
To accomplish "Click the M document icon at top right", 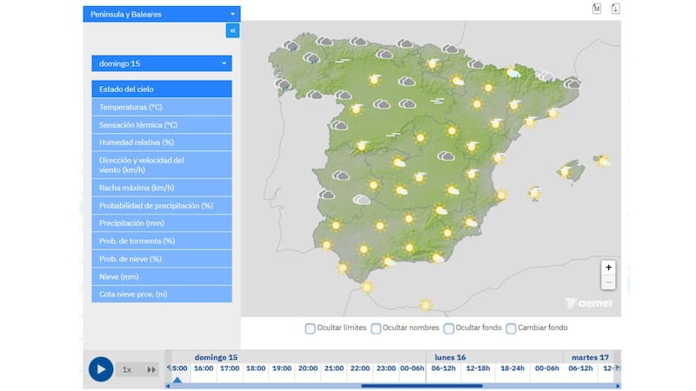I will (x=597, y=9).
